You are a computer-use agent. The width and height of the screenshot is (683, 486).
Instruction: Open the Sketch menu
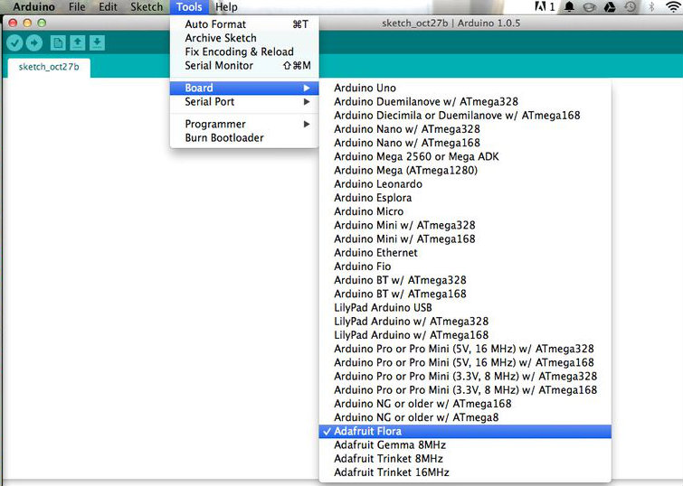tap(147, 7)
